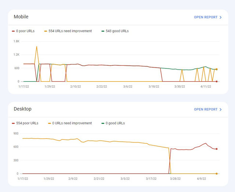The height and width of the screenshot is (192, 235).
Task: Click the 3/17/22 date label on the Desktop chart
Action: coord(151,179)
